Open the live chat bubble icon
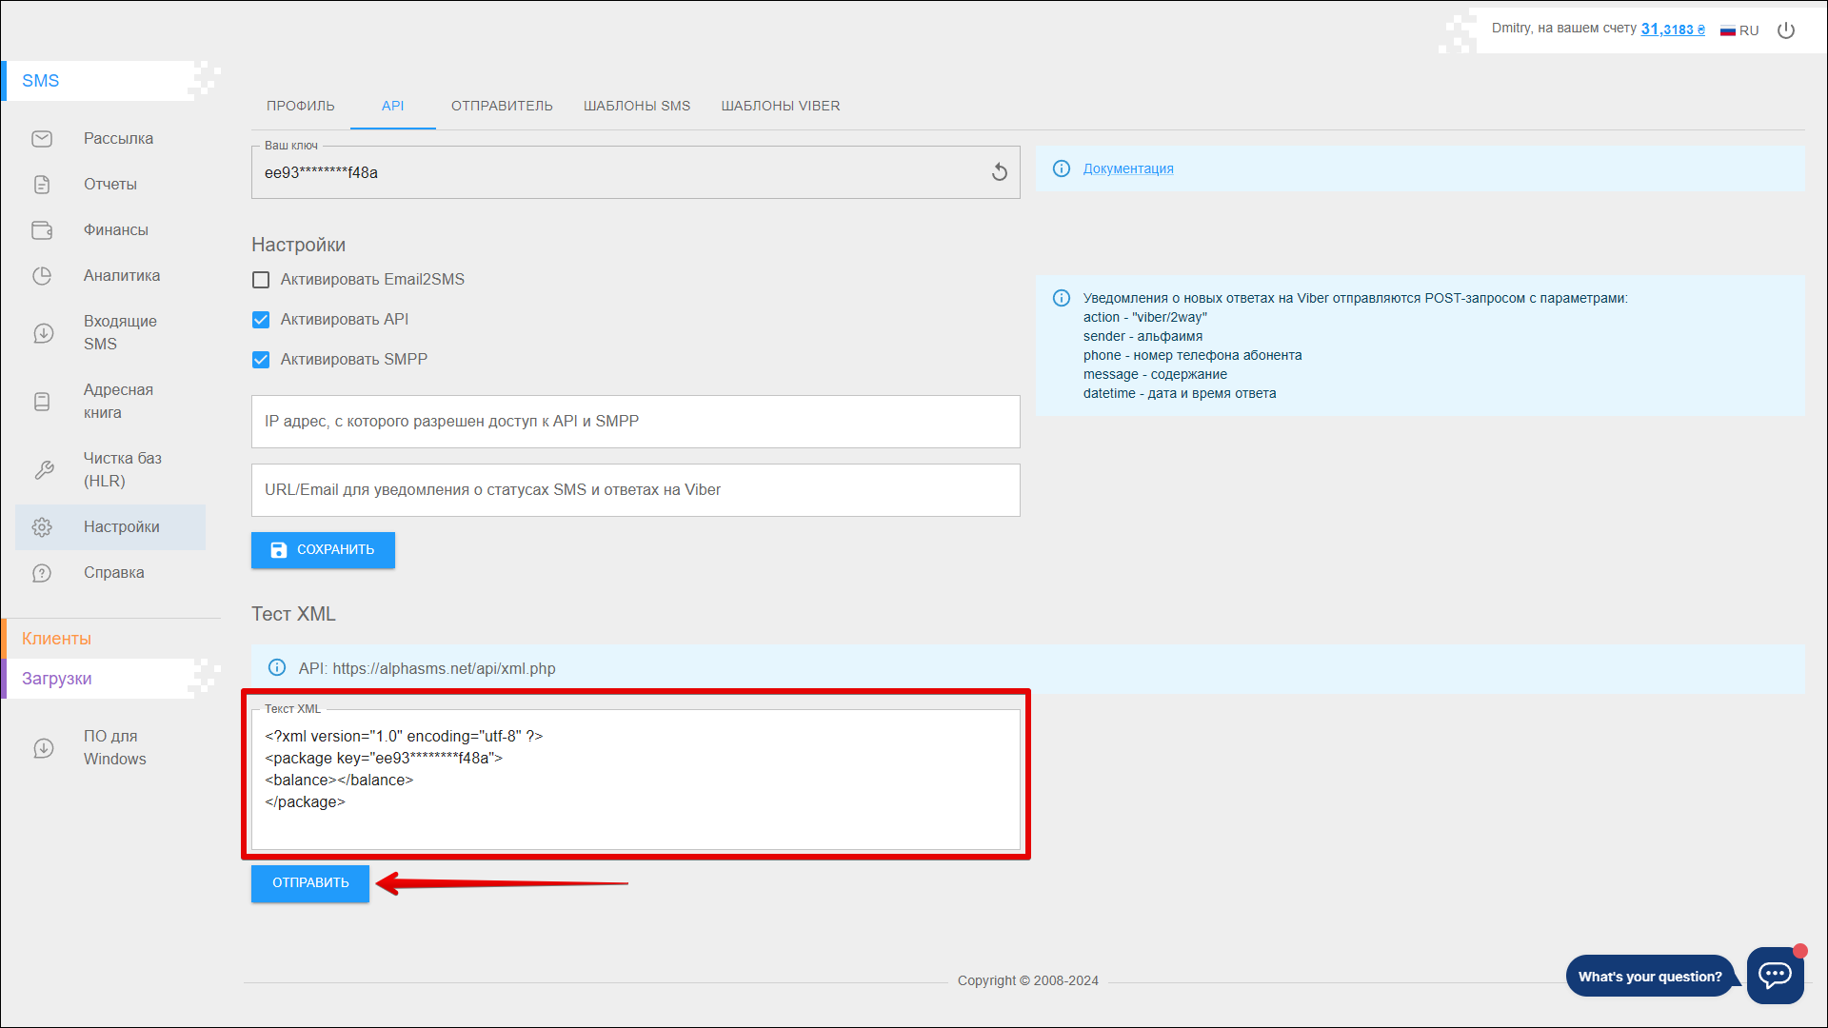 click(x=1775, y=975)
